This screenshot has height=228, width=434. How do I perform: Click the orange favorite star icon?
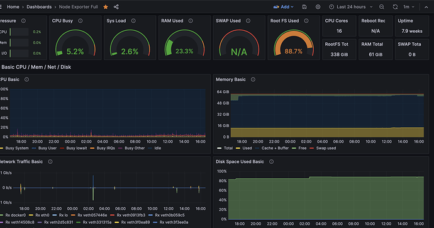[106, 7]
